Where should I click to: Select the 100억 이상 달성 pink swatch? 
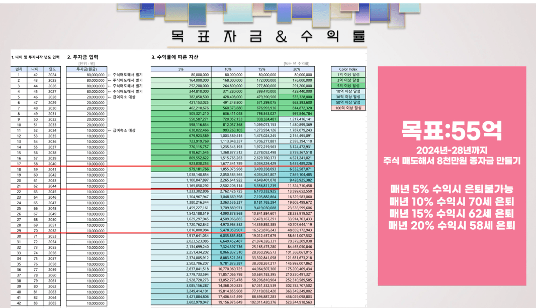pos(348,107)
